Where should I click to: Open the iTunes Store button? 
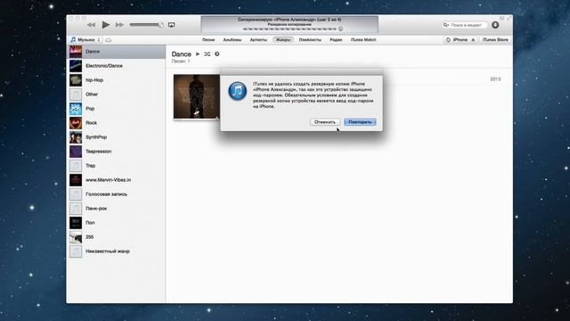coord(495,39)
